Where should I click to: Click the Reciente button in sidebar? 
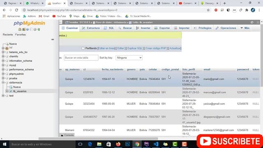pos(8,35)
